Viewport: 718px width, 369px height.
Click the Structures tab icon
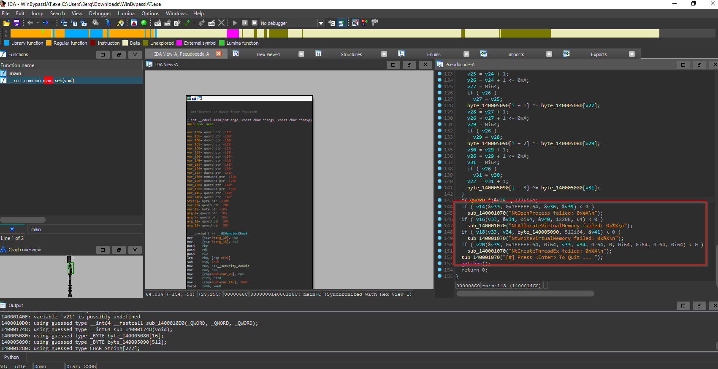[319, 54]
